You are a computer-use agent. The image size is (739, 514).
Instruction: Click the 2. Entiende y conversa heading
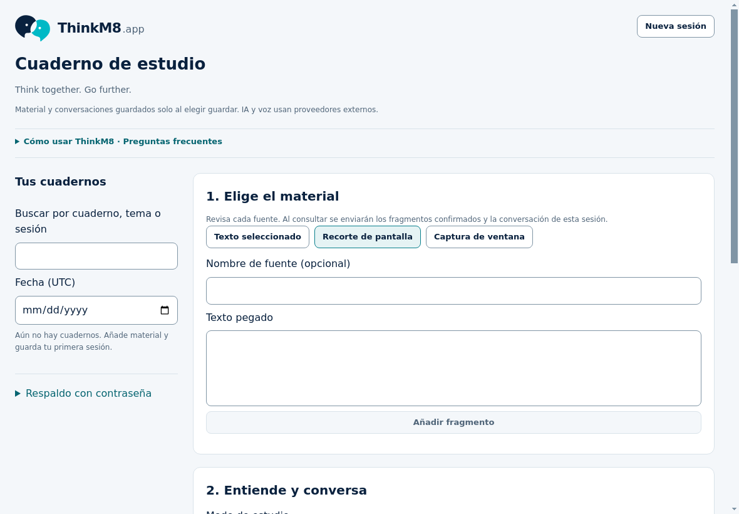[287, 490]
